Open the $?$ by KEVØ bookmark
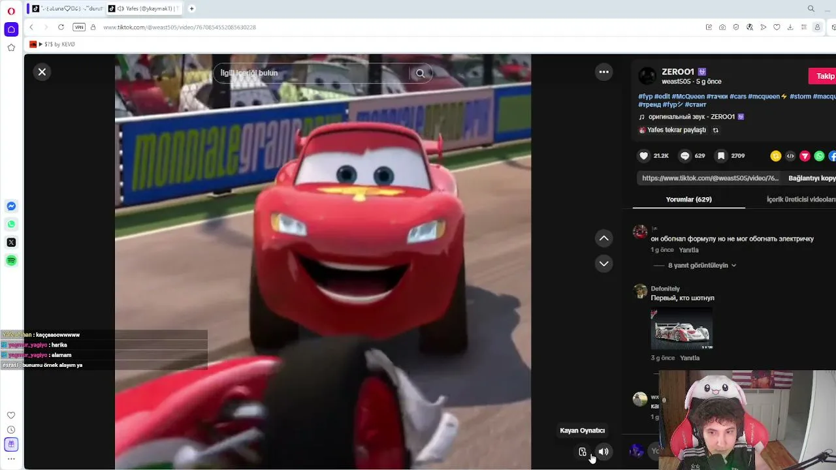 52,44
